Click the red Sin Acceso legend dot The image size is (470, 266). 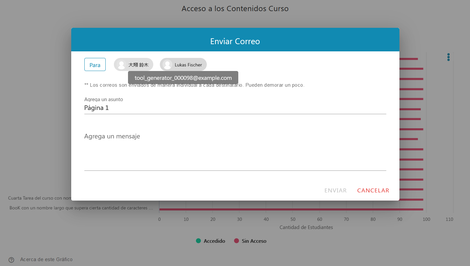click(x=236, y=241)
